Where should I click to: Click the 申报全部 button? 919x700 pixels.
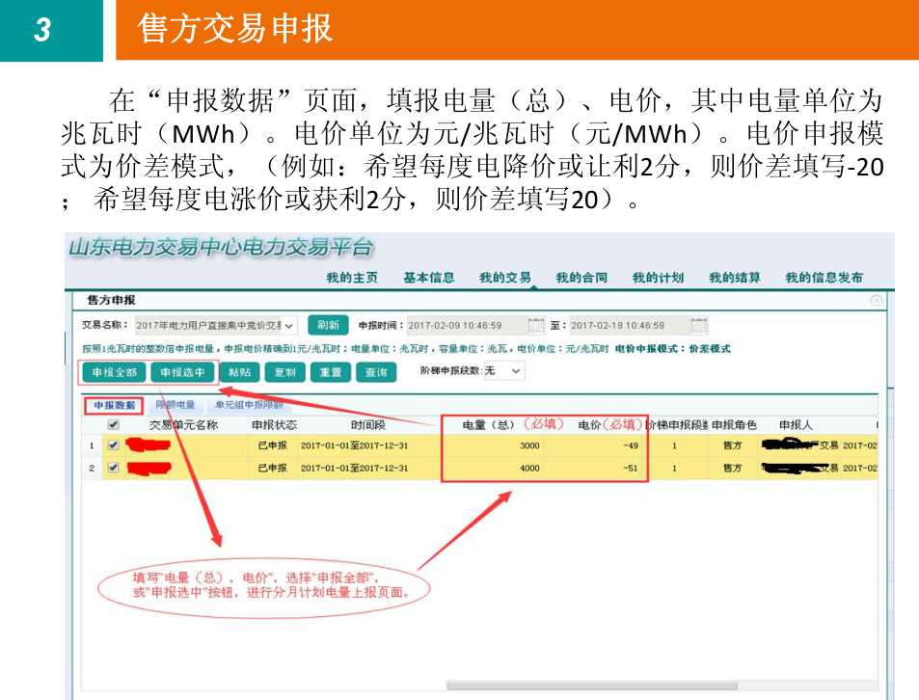click(115, 372)
